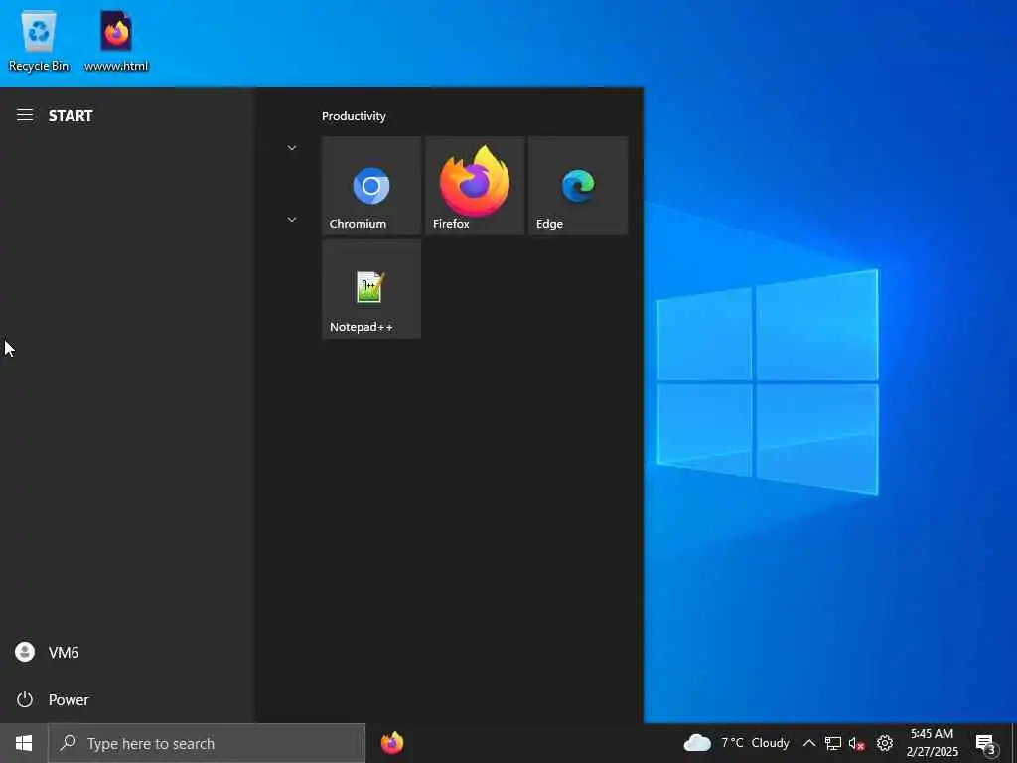The width and height of the screenshot is (1017, 763).
Task: Open the Power options
Action: (x=127, y=699)
